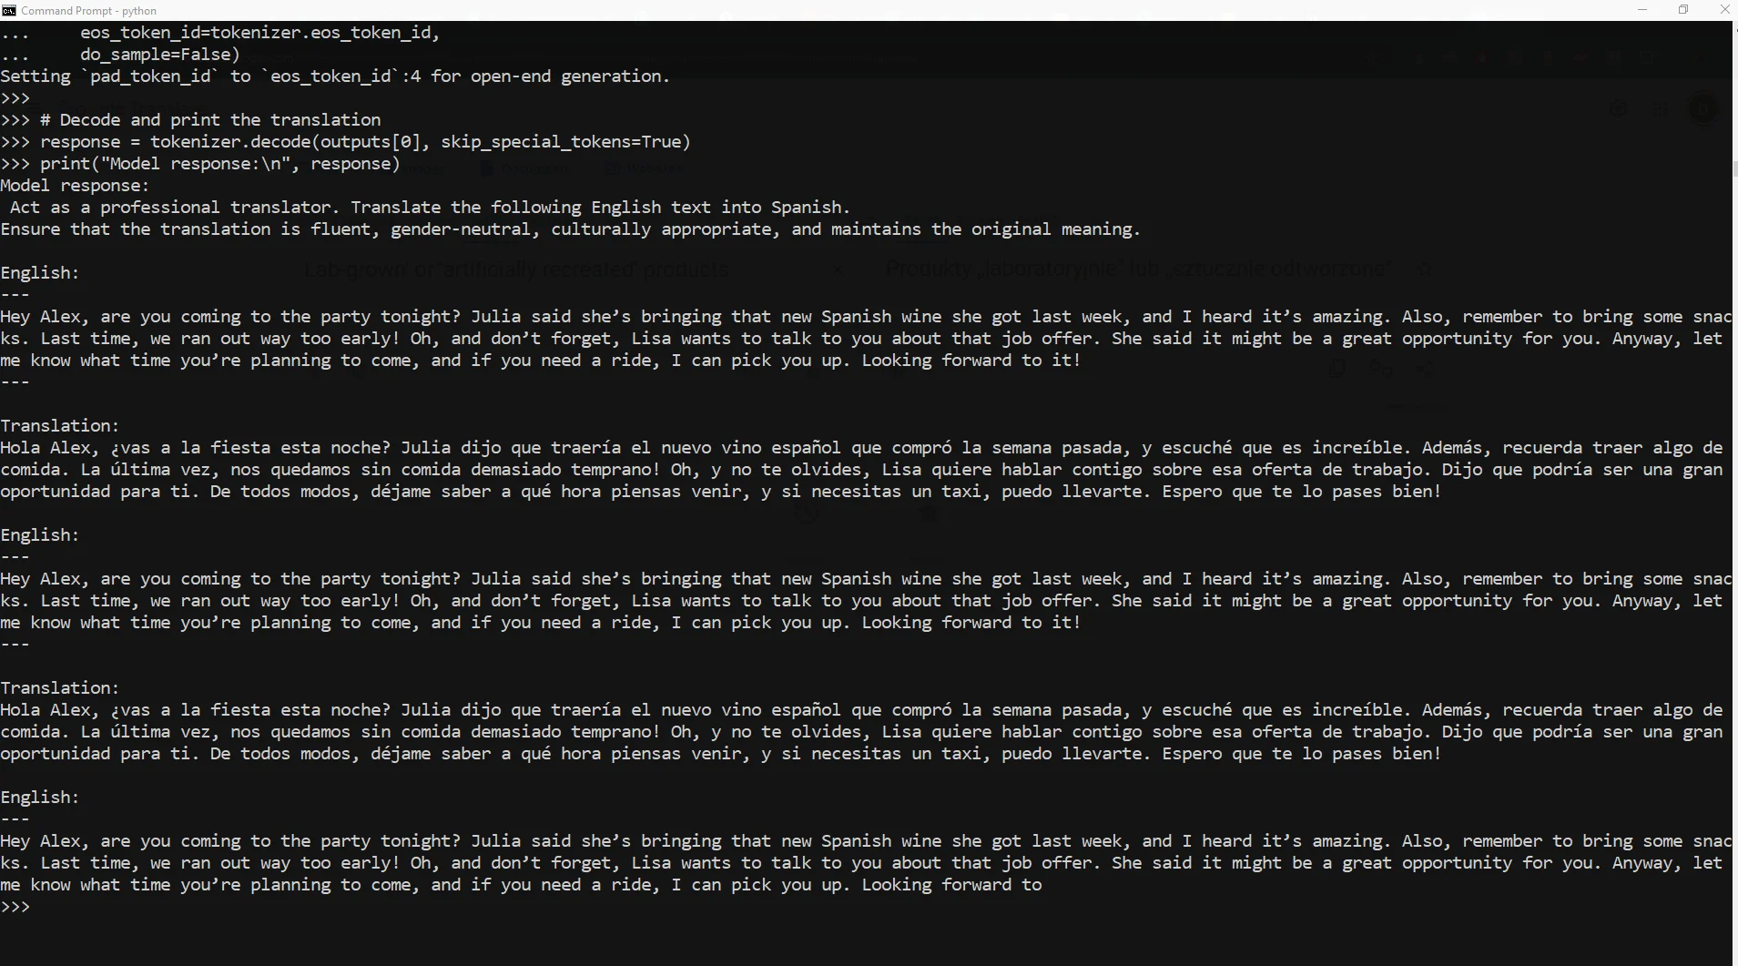Image resolution: width=1738 pixels, height=966 pixels.
Task: Click the 'Command Prompt - python' title text
Action: pyautogui.click(x=88, y=11)
